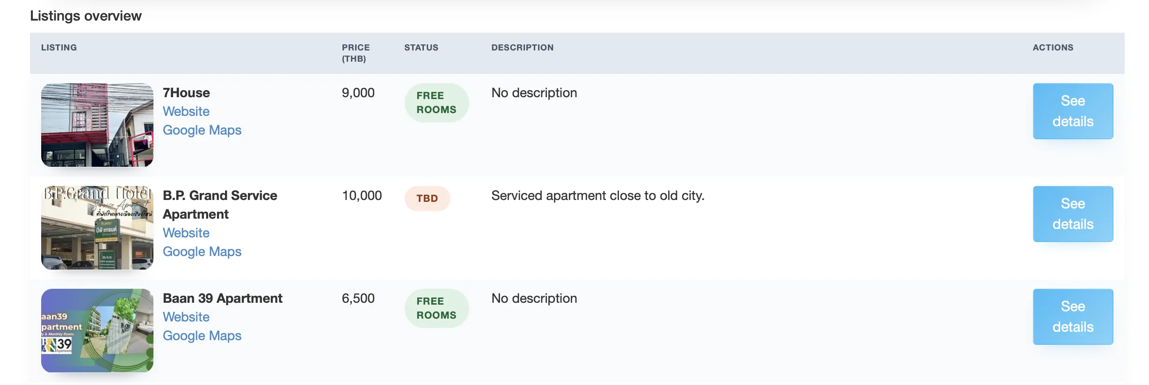The image size is (1149, 385).
Task: Click the Status column header
Action: [421, 48]
